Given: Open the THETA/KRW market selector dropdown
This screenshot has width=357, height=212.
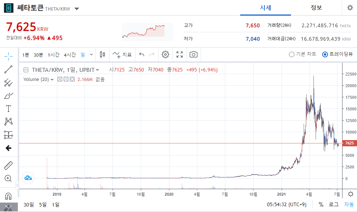Looking at the screenshot, I should point(77,9).
